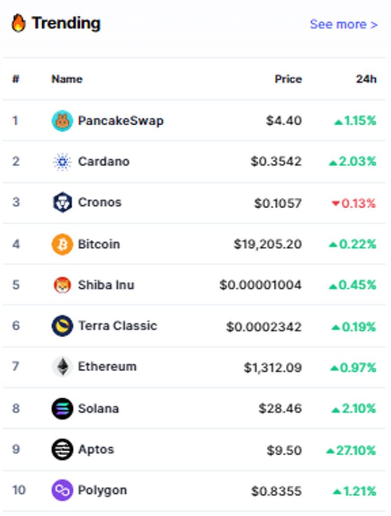
Task: Click the Aptos logo icon
Action: click(x=62, y=449)
